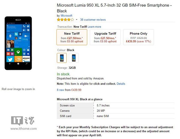Click the Skype tile on phone image
Viewport: 180px width, 139px height.
pyautogui.click(x=16, y=34)
